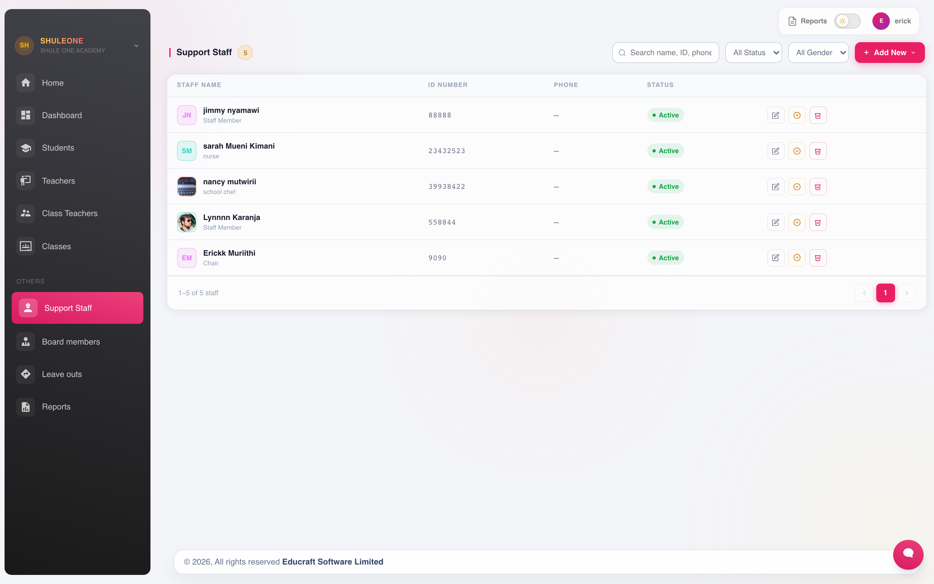Click the ID NUMBER column header
This screenshot has height=584, width=934.
coord(448,85)
